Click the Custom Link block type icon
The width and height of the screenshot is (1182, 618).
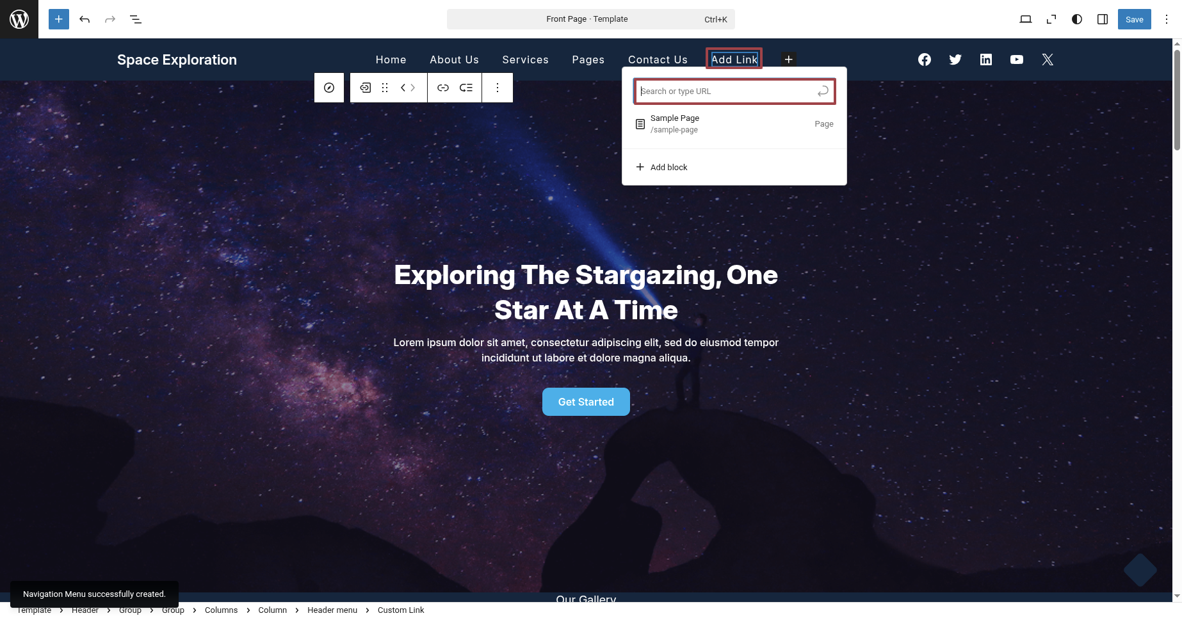(x=366, y=88)
